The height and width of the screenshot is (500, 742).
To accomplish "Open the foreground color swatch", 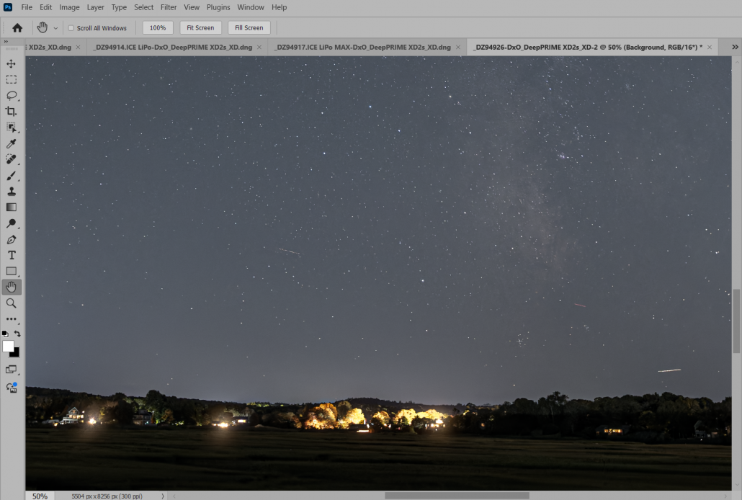I will pos(8,347).
